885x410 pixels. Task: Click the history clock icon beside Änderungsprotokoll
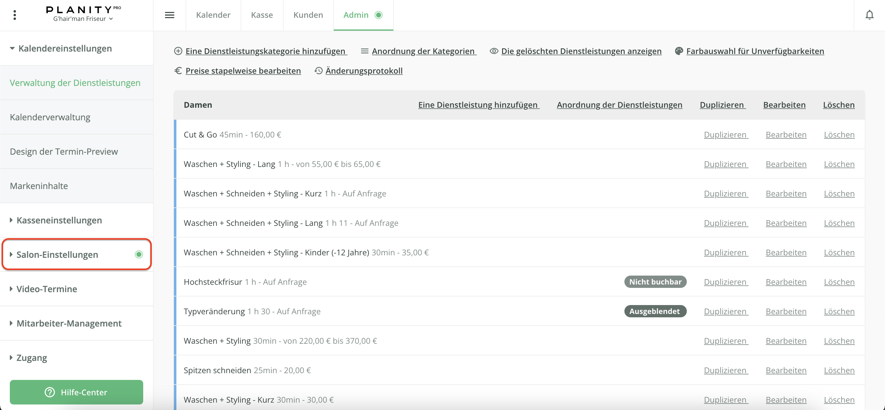coord(318,71)
